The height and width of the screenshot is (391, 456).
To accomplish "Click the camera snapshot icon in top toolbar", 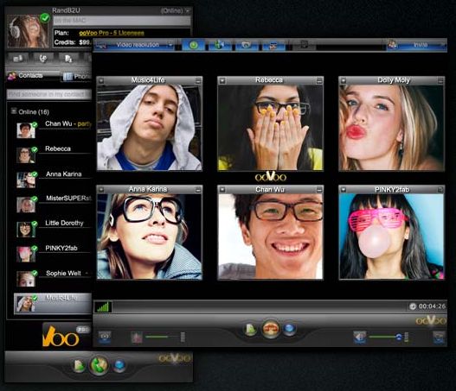I will tap(247, 45).
